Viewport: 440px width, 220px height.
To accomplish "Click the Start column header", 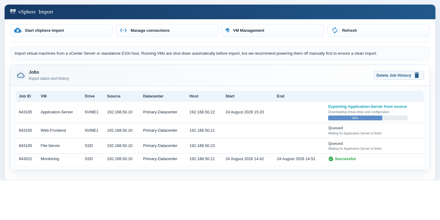I will (x=230, y=96).
